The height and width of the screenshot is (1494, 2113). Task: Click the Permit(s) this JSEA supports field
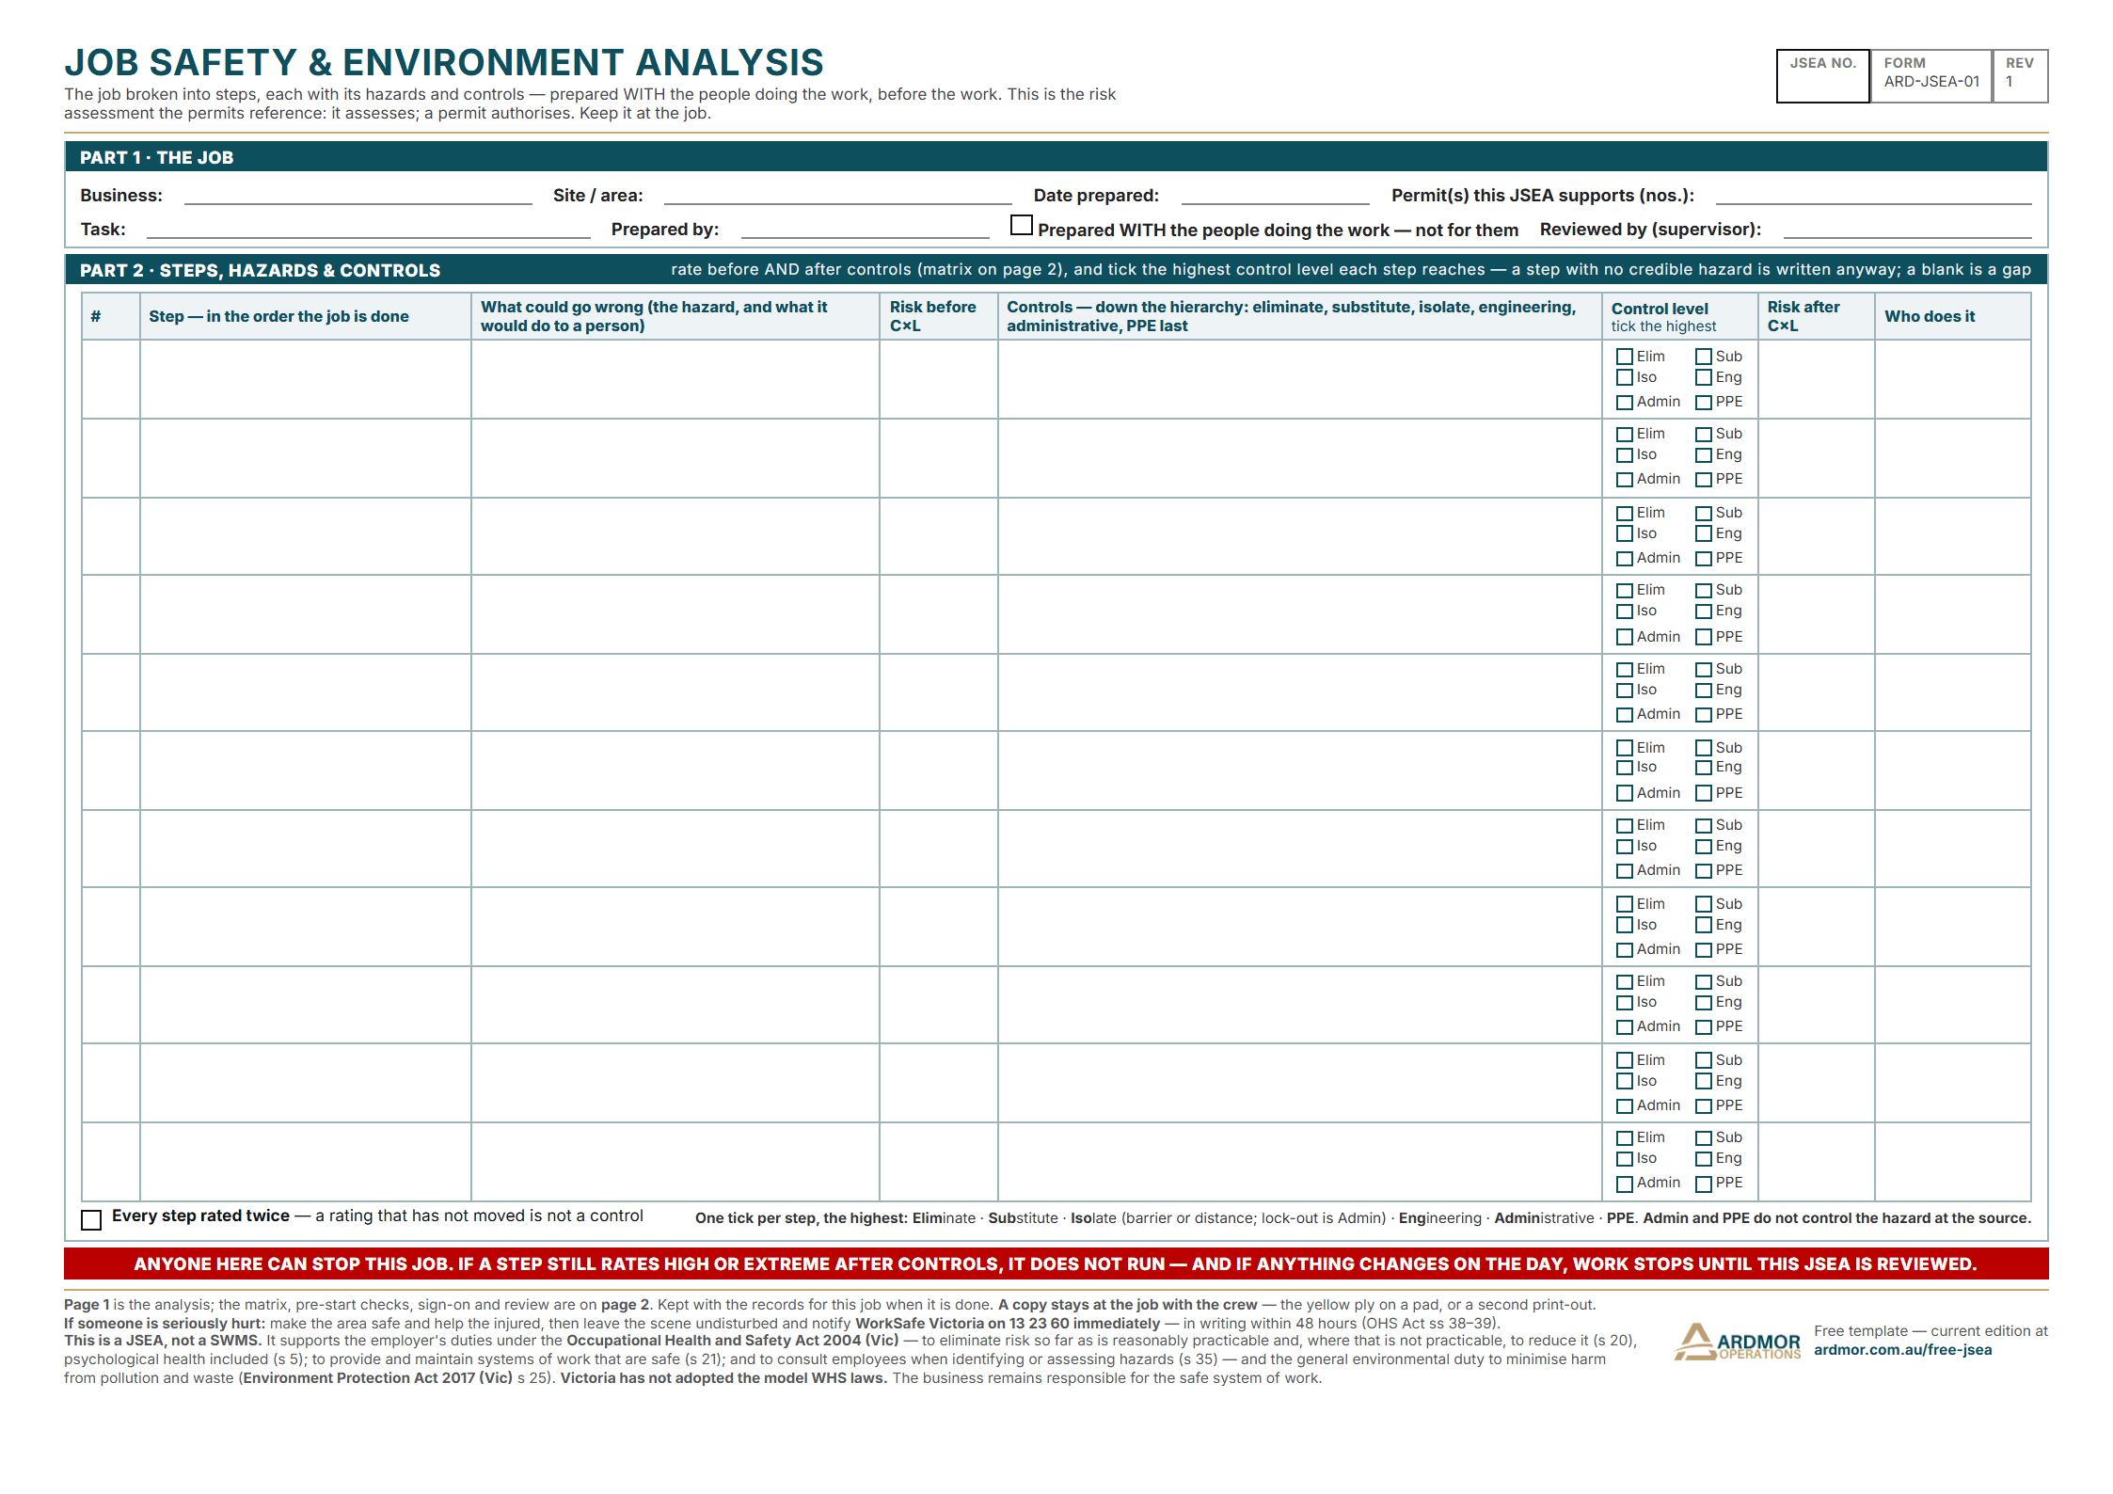coord(1873,196)
